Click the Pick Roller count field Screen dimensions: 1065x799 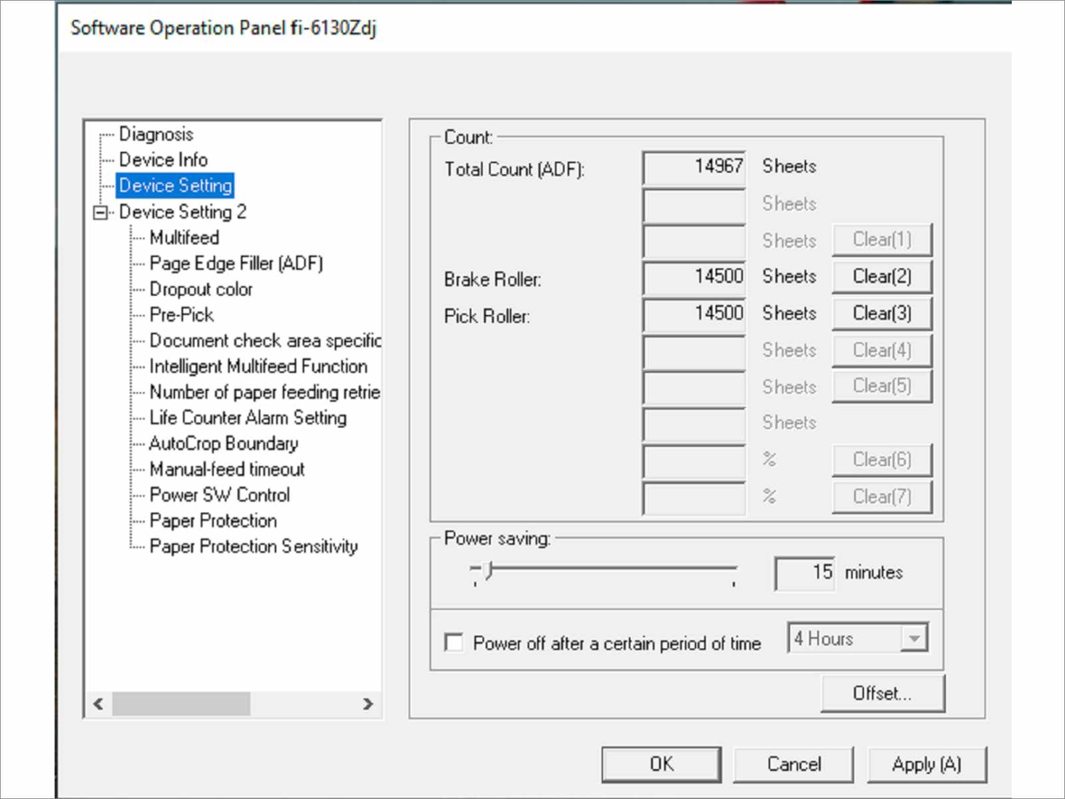point(694,314)
